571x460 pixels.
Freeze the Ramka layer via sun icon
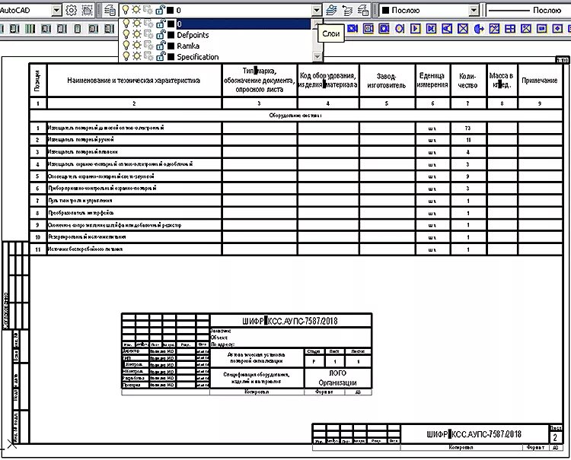click(x=137, y=46)
